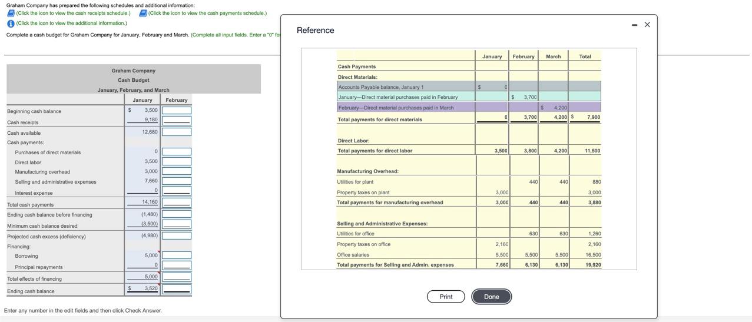Select February Cash available input field
The height and width of the screenshot is (322, 752).
pos(177,132)
